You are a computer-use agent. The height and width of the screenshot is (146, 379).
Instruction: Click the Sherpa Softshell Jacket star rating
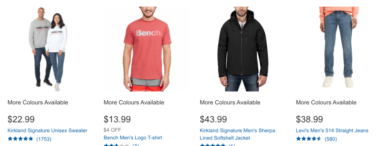click(213, 145)
